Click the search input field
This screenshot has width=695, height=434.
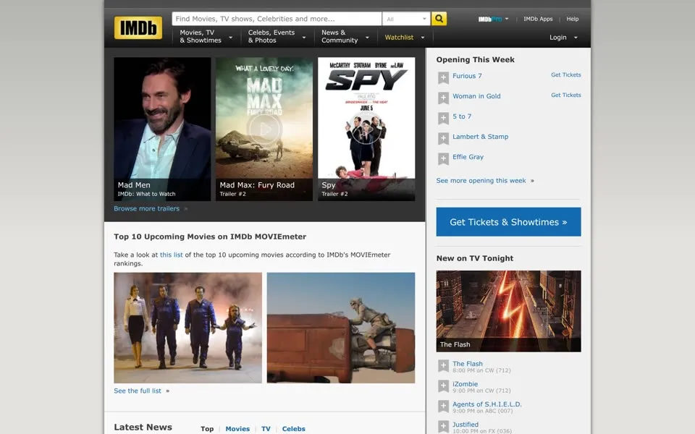[x=277, y=19]
